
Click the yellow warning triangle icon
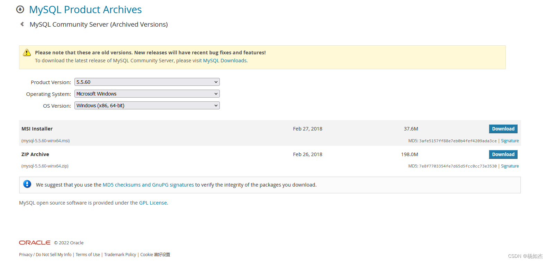pos(27,53)
